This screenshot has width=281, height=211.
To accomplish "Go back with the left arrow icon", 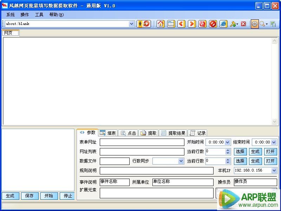I will point(181,24).
